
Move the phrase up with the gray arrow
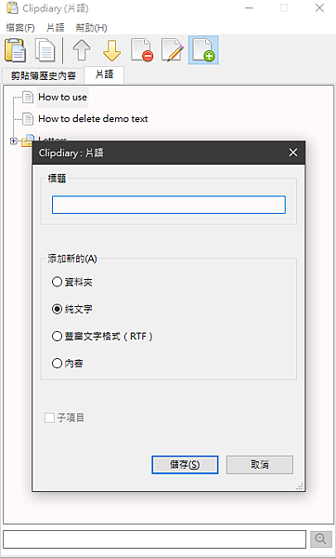tap(82, 50)
